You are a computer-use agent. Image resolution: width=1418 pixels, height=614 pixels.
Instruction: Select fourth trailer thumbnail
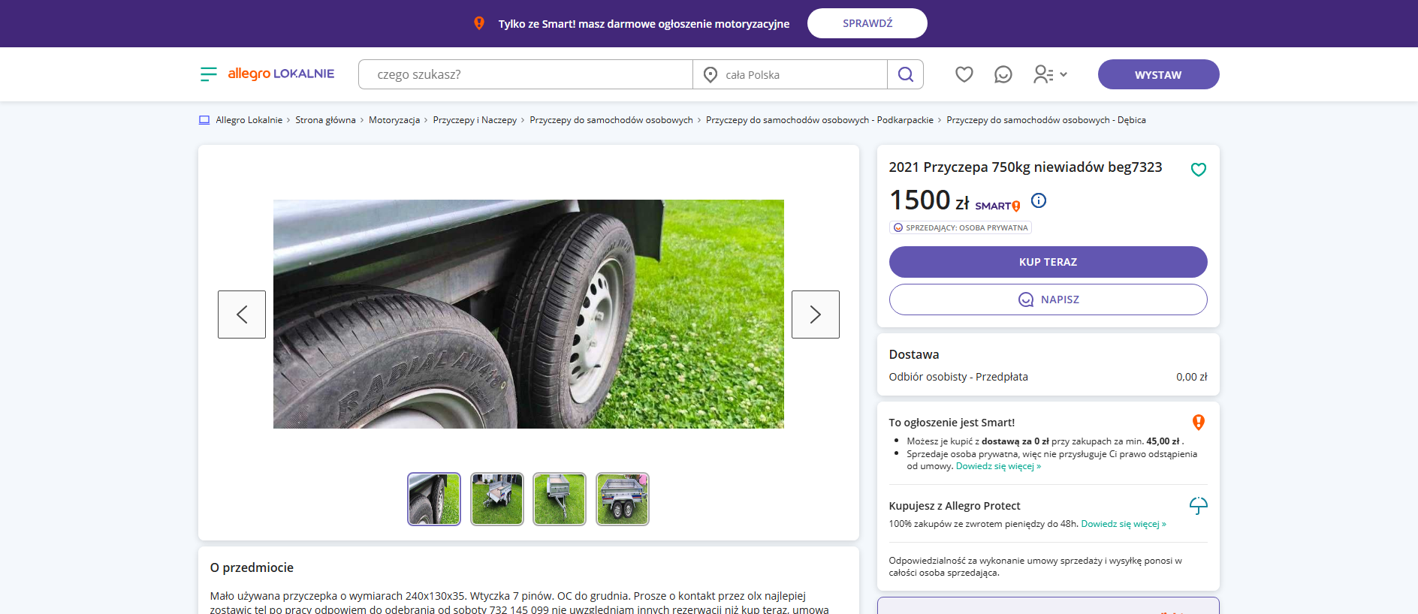(x=623, y=499)
